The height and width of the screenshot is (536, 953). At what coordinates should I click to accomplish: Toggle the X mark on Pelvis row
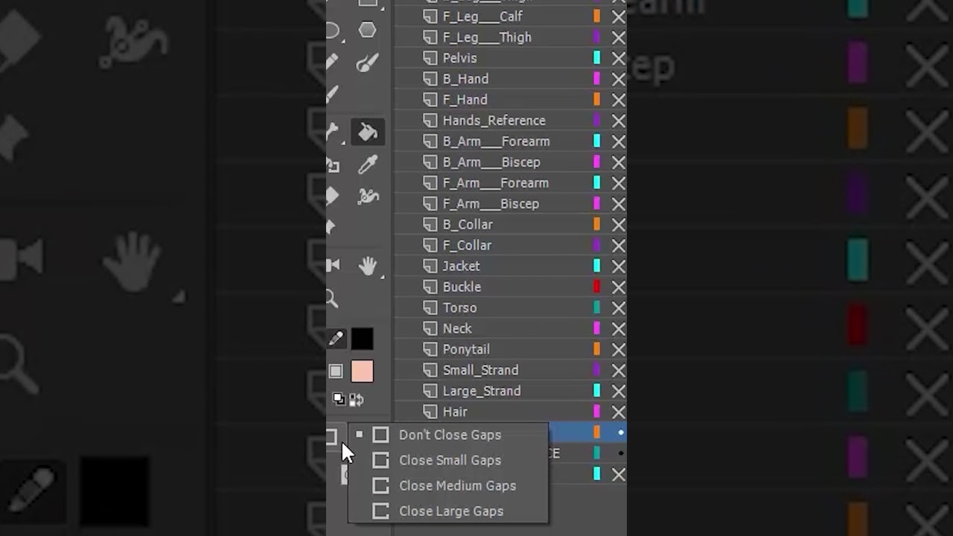[x=619, y=57]
